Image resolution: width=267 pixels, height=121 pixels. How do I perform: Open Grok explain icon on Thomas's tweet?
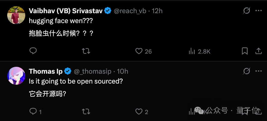247,71
